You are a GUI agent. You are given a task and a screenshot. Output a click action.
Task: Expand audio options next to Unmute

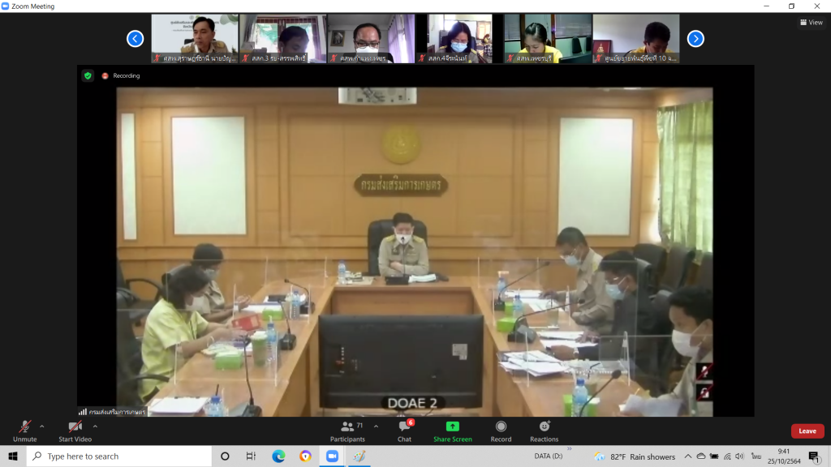pos(42,426)
